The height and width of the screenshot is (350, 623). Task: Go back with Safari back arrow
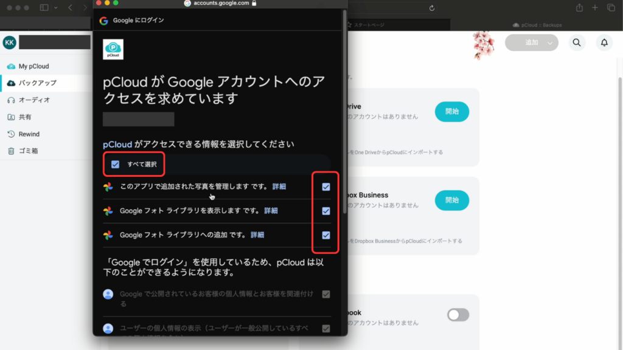click(71, 7)
